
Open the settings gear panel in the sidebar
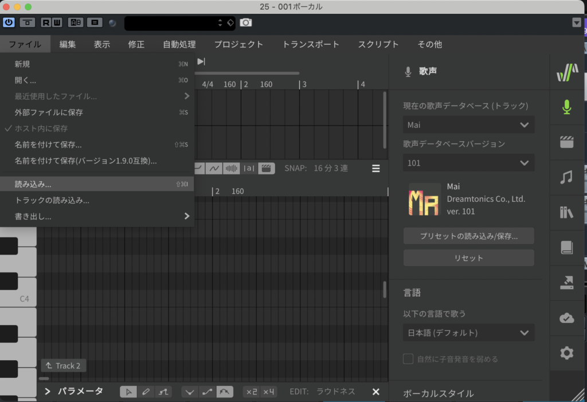[566, 353]
